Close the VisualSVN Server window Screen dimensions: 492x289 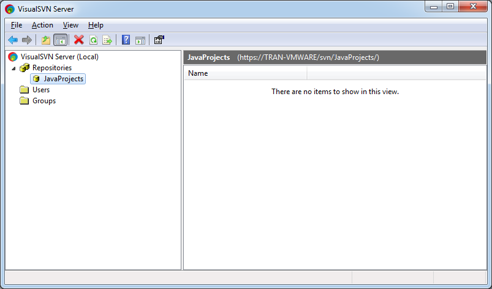[x=473, y=7]
